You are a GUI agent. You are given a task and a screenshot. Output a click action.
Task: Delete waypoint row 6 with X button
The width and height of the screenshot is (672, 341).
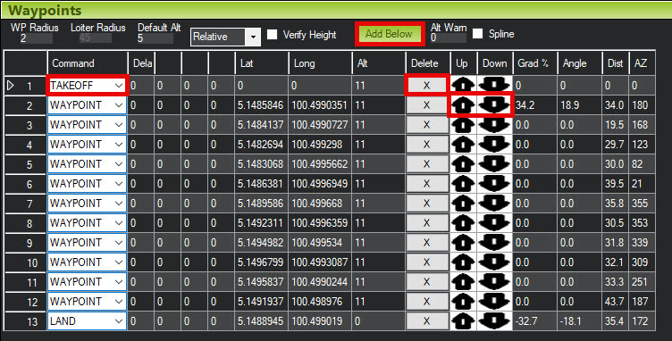(x=426, y=184)
